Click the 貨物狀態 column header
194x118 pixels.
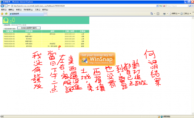(x=29, y=31)
